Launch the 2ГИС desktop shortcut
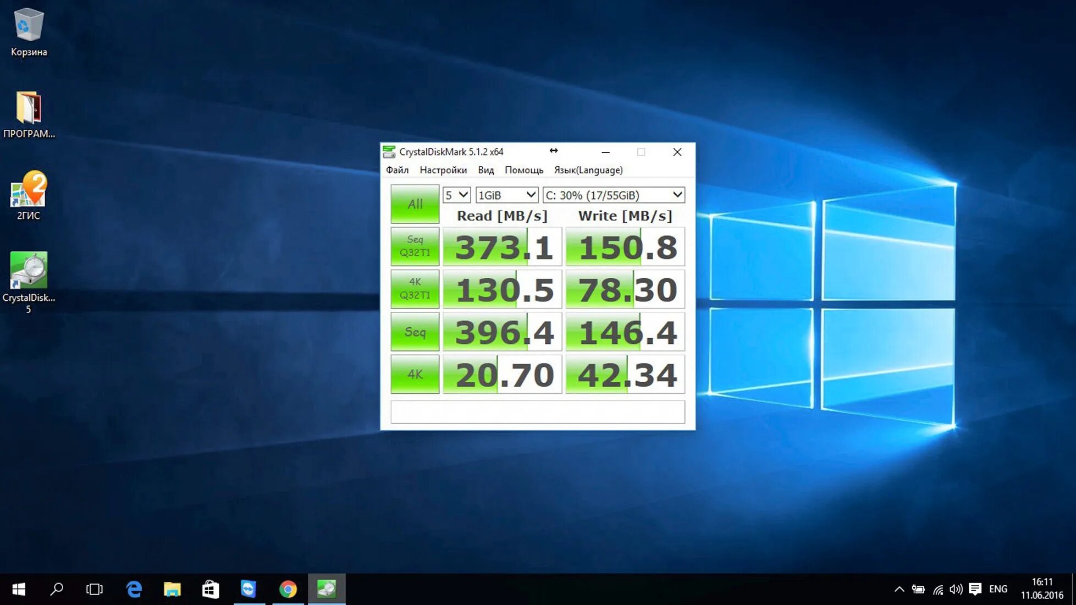This screenshot has height=605, width=1076. pyautogui.click(x=29, y=190)
